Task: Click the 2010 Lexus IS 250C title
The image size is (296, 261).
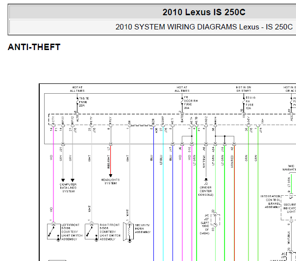Action: (x=204, y=12)
